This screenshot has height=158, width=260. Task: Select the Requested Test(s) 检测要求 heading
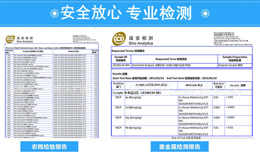pos(128,51)
